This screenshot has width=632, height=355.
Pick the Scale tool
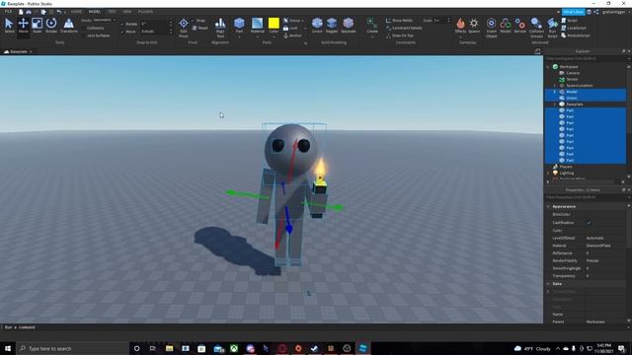click(x=38, y=26)
